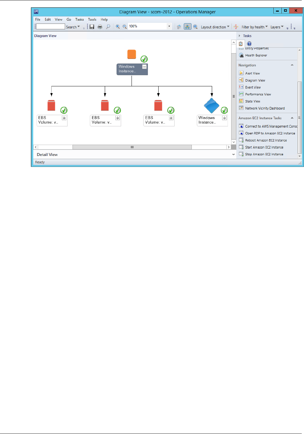304x434 pixels.
Task: Open the View menu
Action: (x=58, y=19)
